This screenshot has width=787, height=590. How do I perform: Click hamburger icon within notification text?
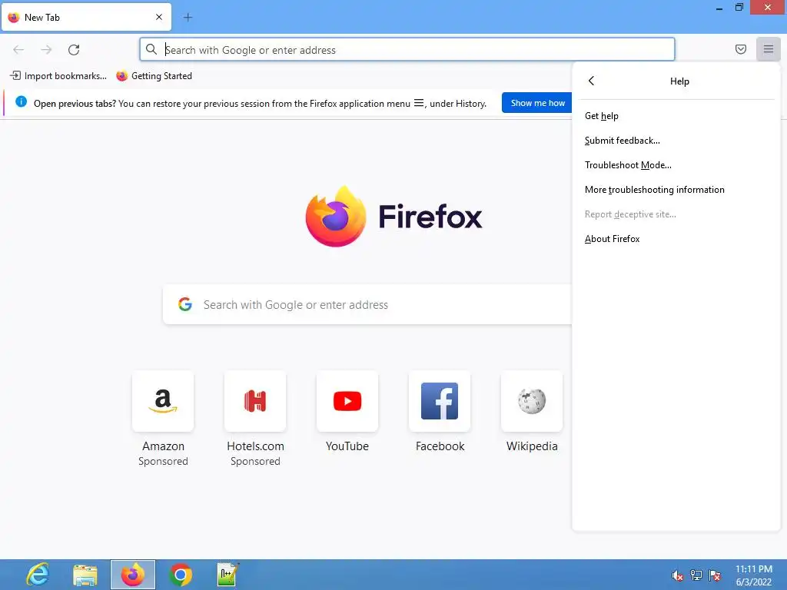tap(419, 103)
